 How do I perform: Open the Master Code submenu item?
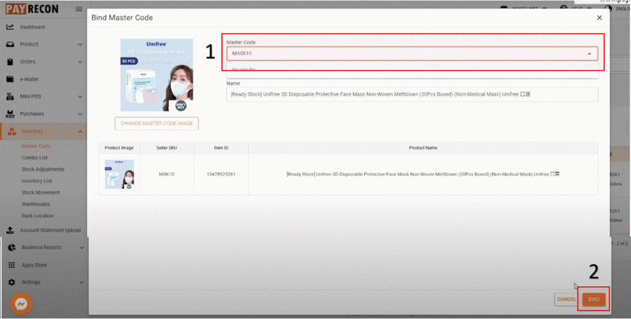pyautogui.click(x=36, y=146)
